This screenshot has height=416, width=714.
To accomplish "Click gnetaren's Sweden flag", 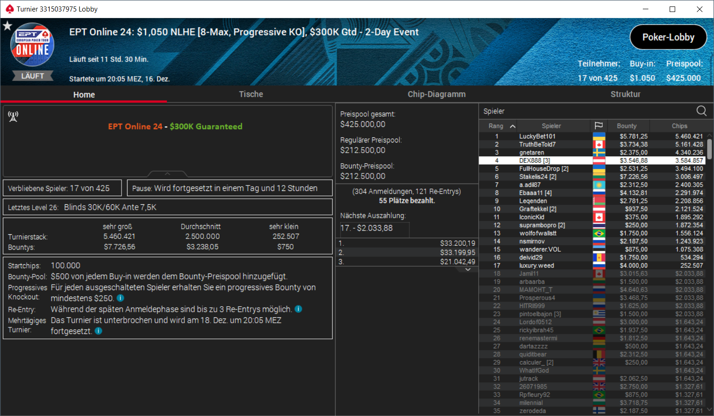I will point(599,153).
